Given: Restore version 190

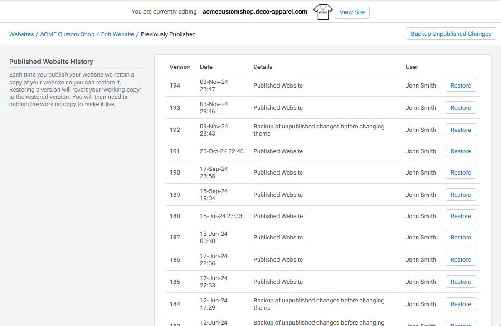Looking at the screenshot, I should point(461,173).
